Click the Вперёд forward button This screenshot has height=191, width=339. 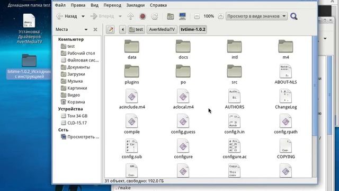[102, 16]
